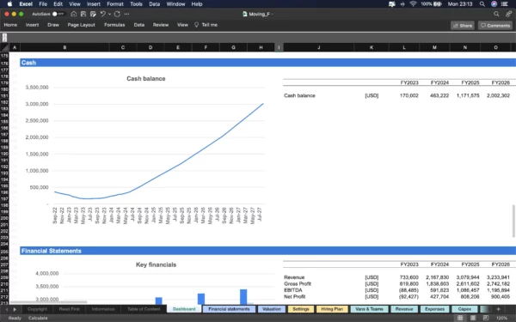The height and width of the screenshot is (322, 516).
Task: Select the Key financials chart
Action: (x=148, y=283)
